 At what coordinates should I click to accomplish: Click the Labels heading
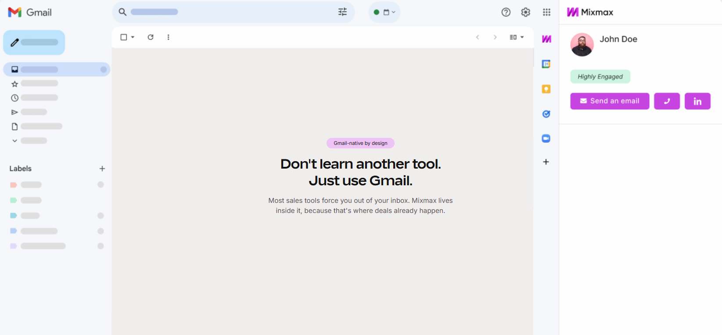(x=21, y=169)
